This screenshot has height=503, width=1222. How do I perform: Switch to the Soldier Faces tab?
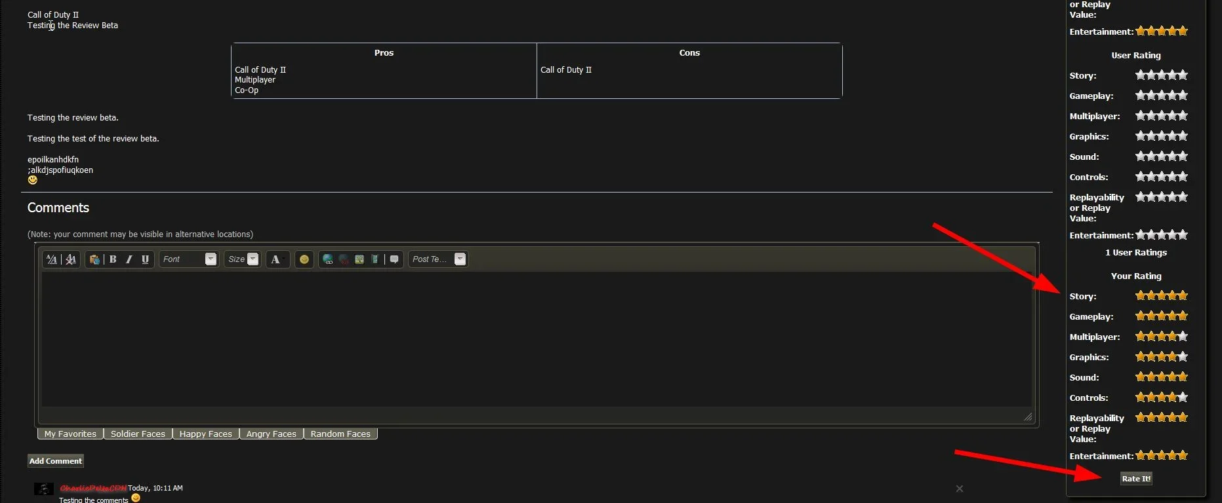[138, 434]
